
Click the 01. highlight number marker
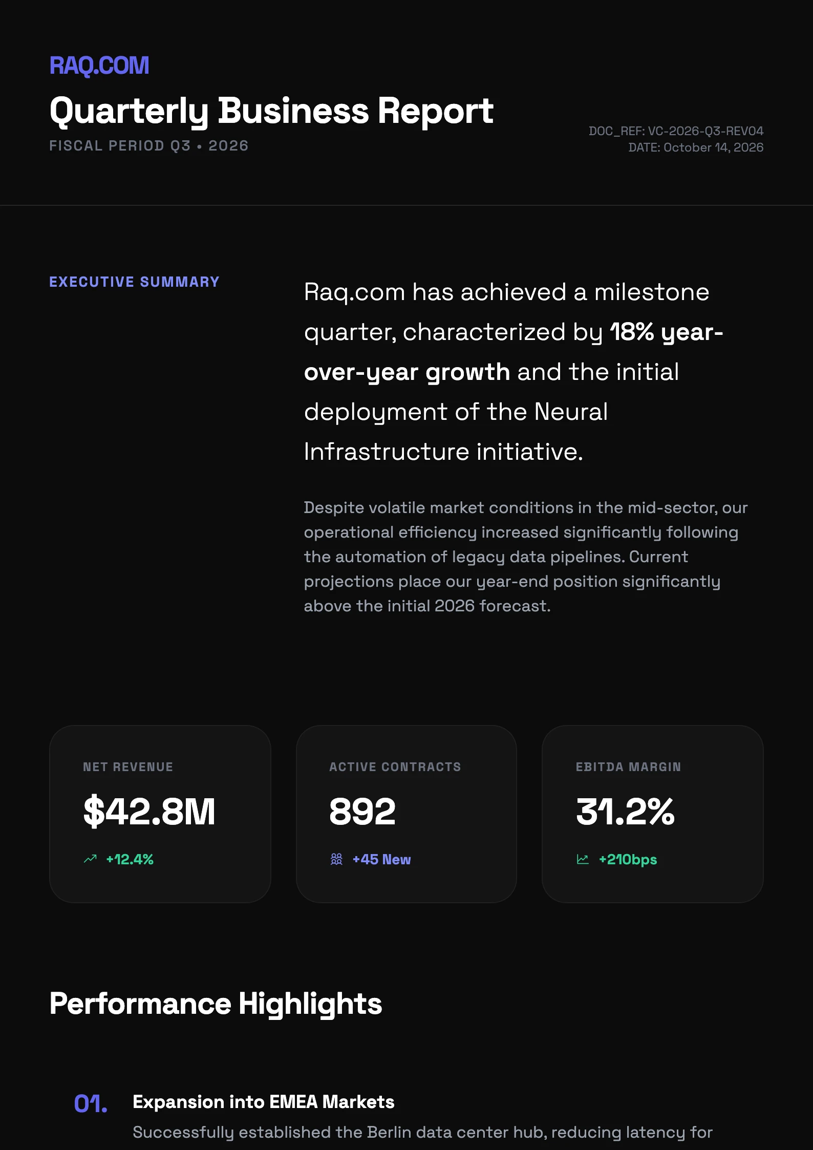[91, 1103]
